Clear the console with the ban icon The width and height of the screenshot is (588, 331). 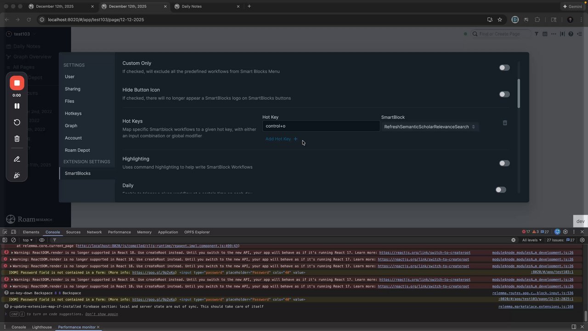click(13, 240)
